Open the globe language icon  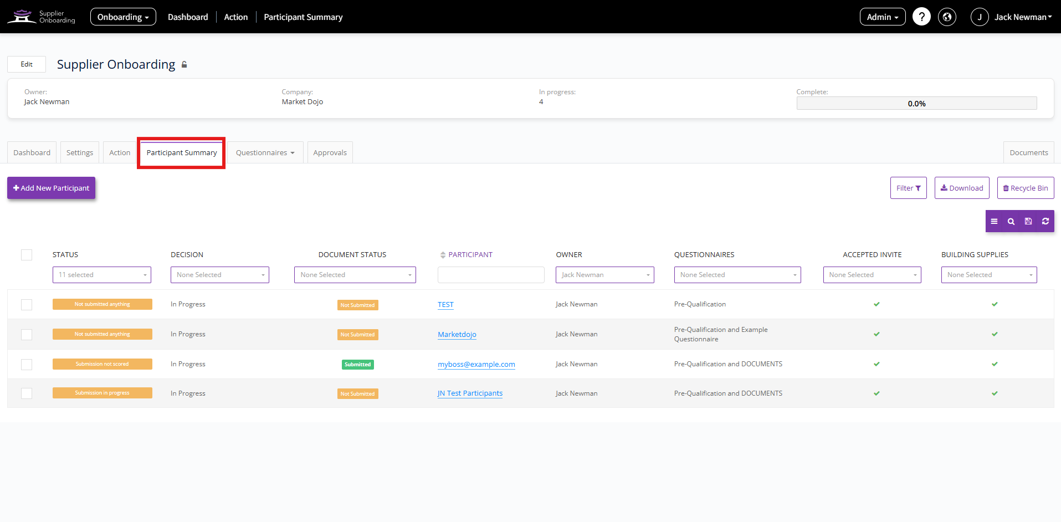click(947, 17)
